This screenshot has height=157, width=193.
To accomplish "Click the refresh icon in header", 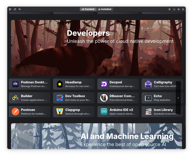I will [x=15, y=9].
